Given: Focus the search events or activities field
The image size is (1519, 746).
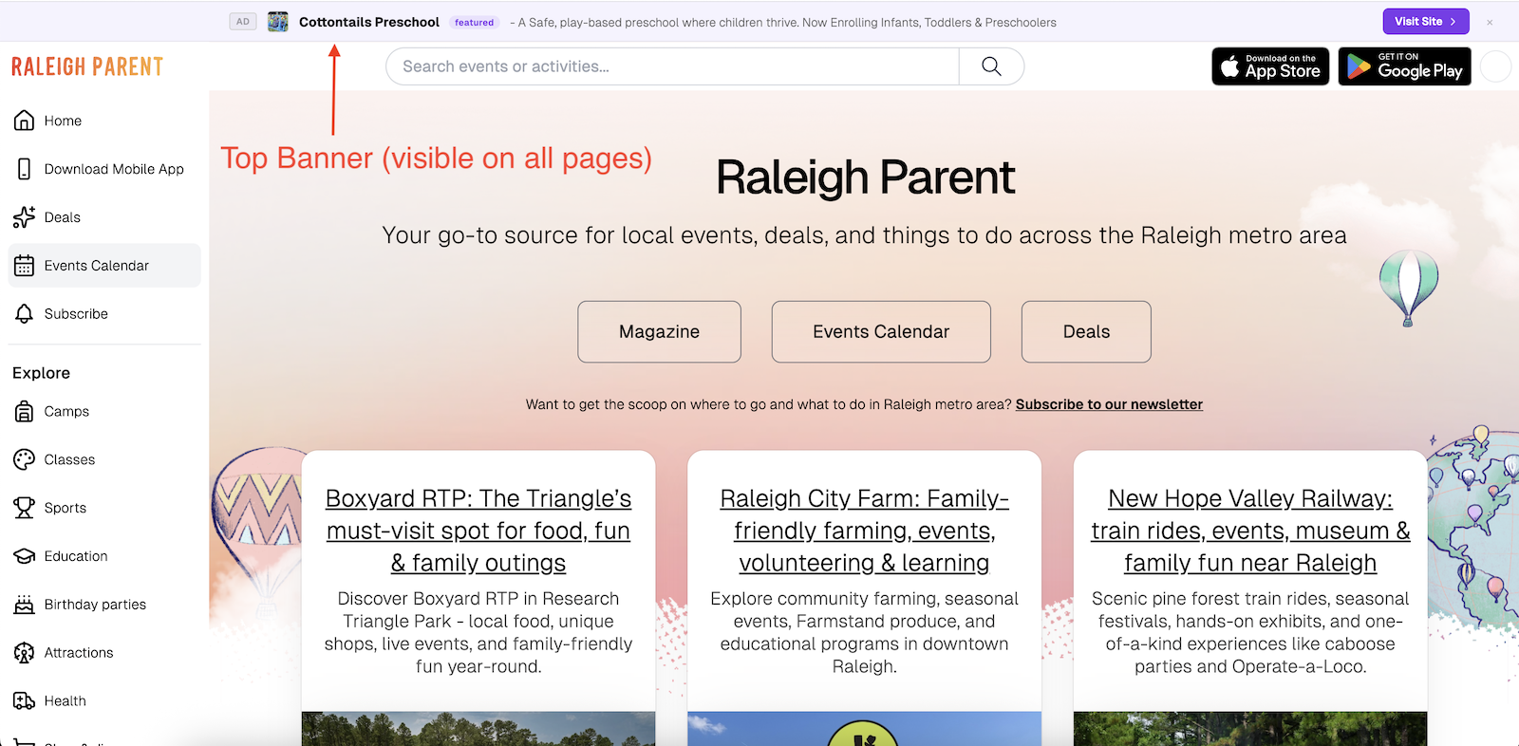Looking at the screenshot, I should tap(672, 66).
